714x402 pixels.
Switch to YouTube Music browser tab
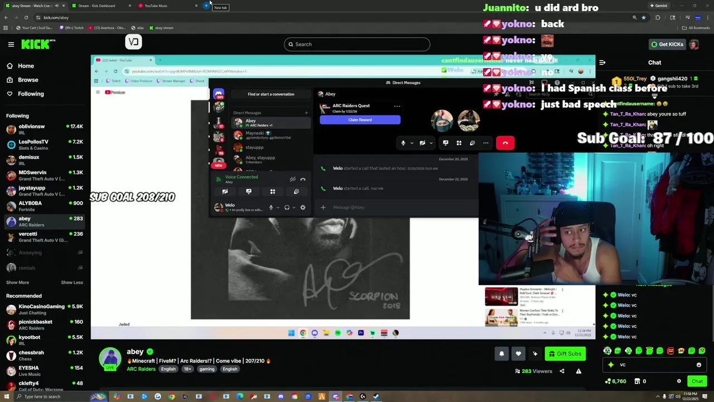click(167, 6)
